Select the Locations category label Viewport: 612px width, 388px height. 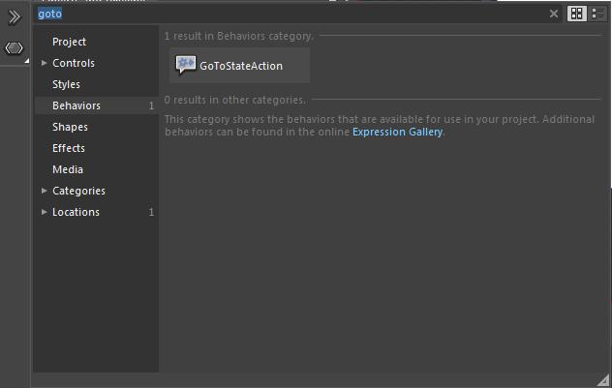76,212
